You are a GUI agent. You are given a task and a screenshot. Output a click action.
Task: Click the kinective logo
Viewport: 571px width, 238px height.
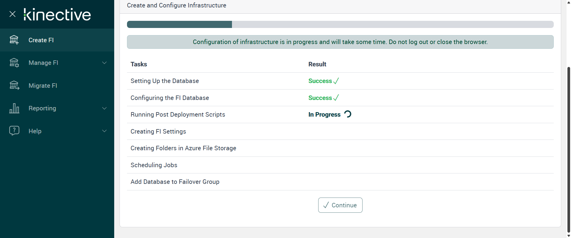pos(57,15)
